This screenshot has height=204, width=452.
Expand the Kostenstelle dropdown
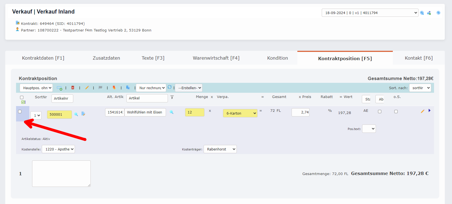(x=58, y=149)
